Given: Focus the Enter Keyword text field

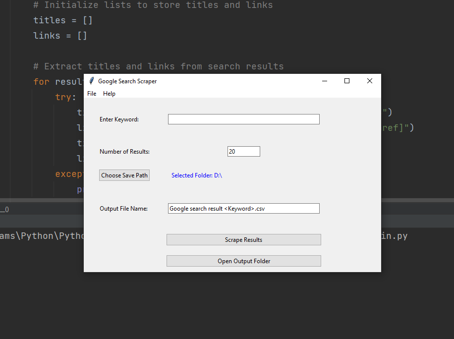Looking at the screenshot, I should pos(243,119).
